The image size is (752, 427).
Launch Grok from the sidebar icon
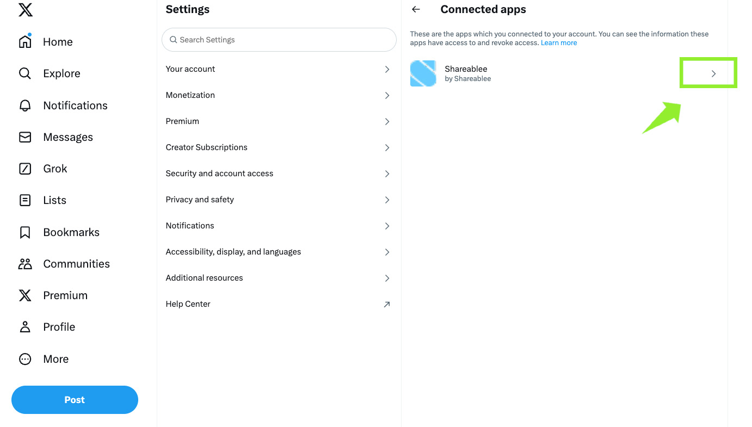(x=25, y=169)
